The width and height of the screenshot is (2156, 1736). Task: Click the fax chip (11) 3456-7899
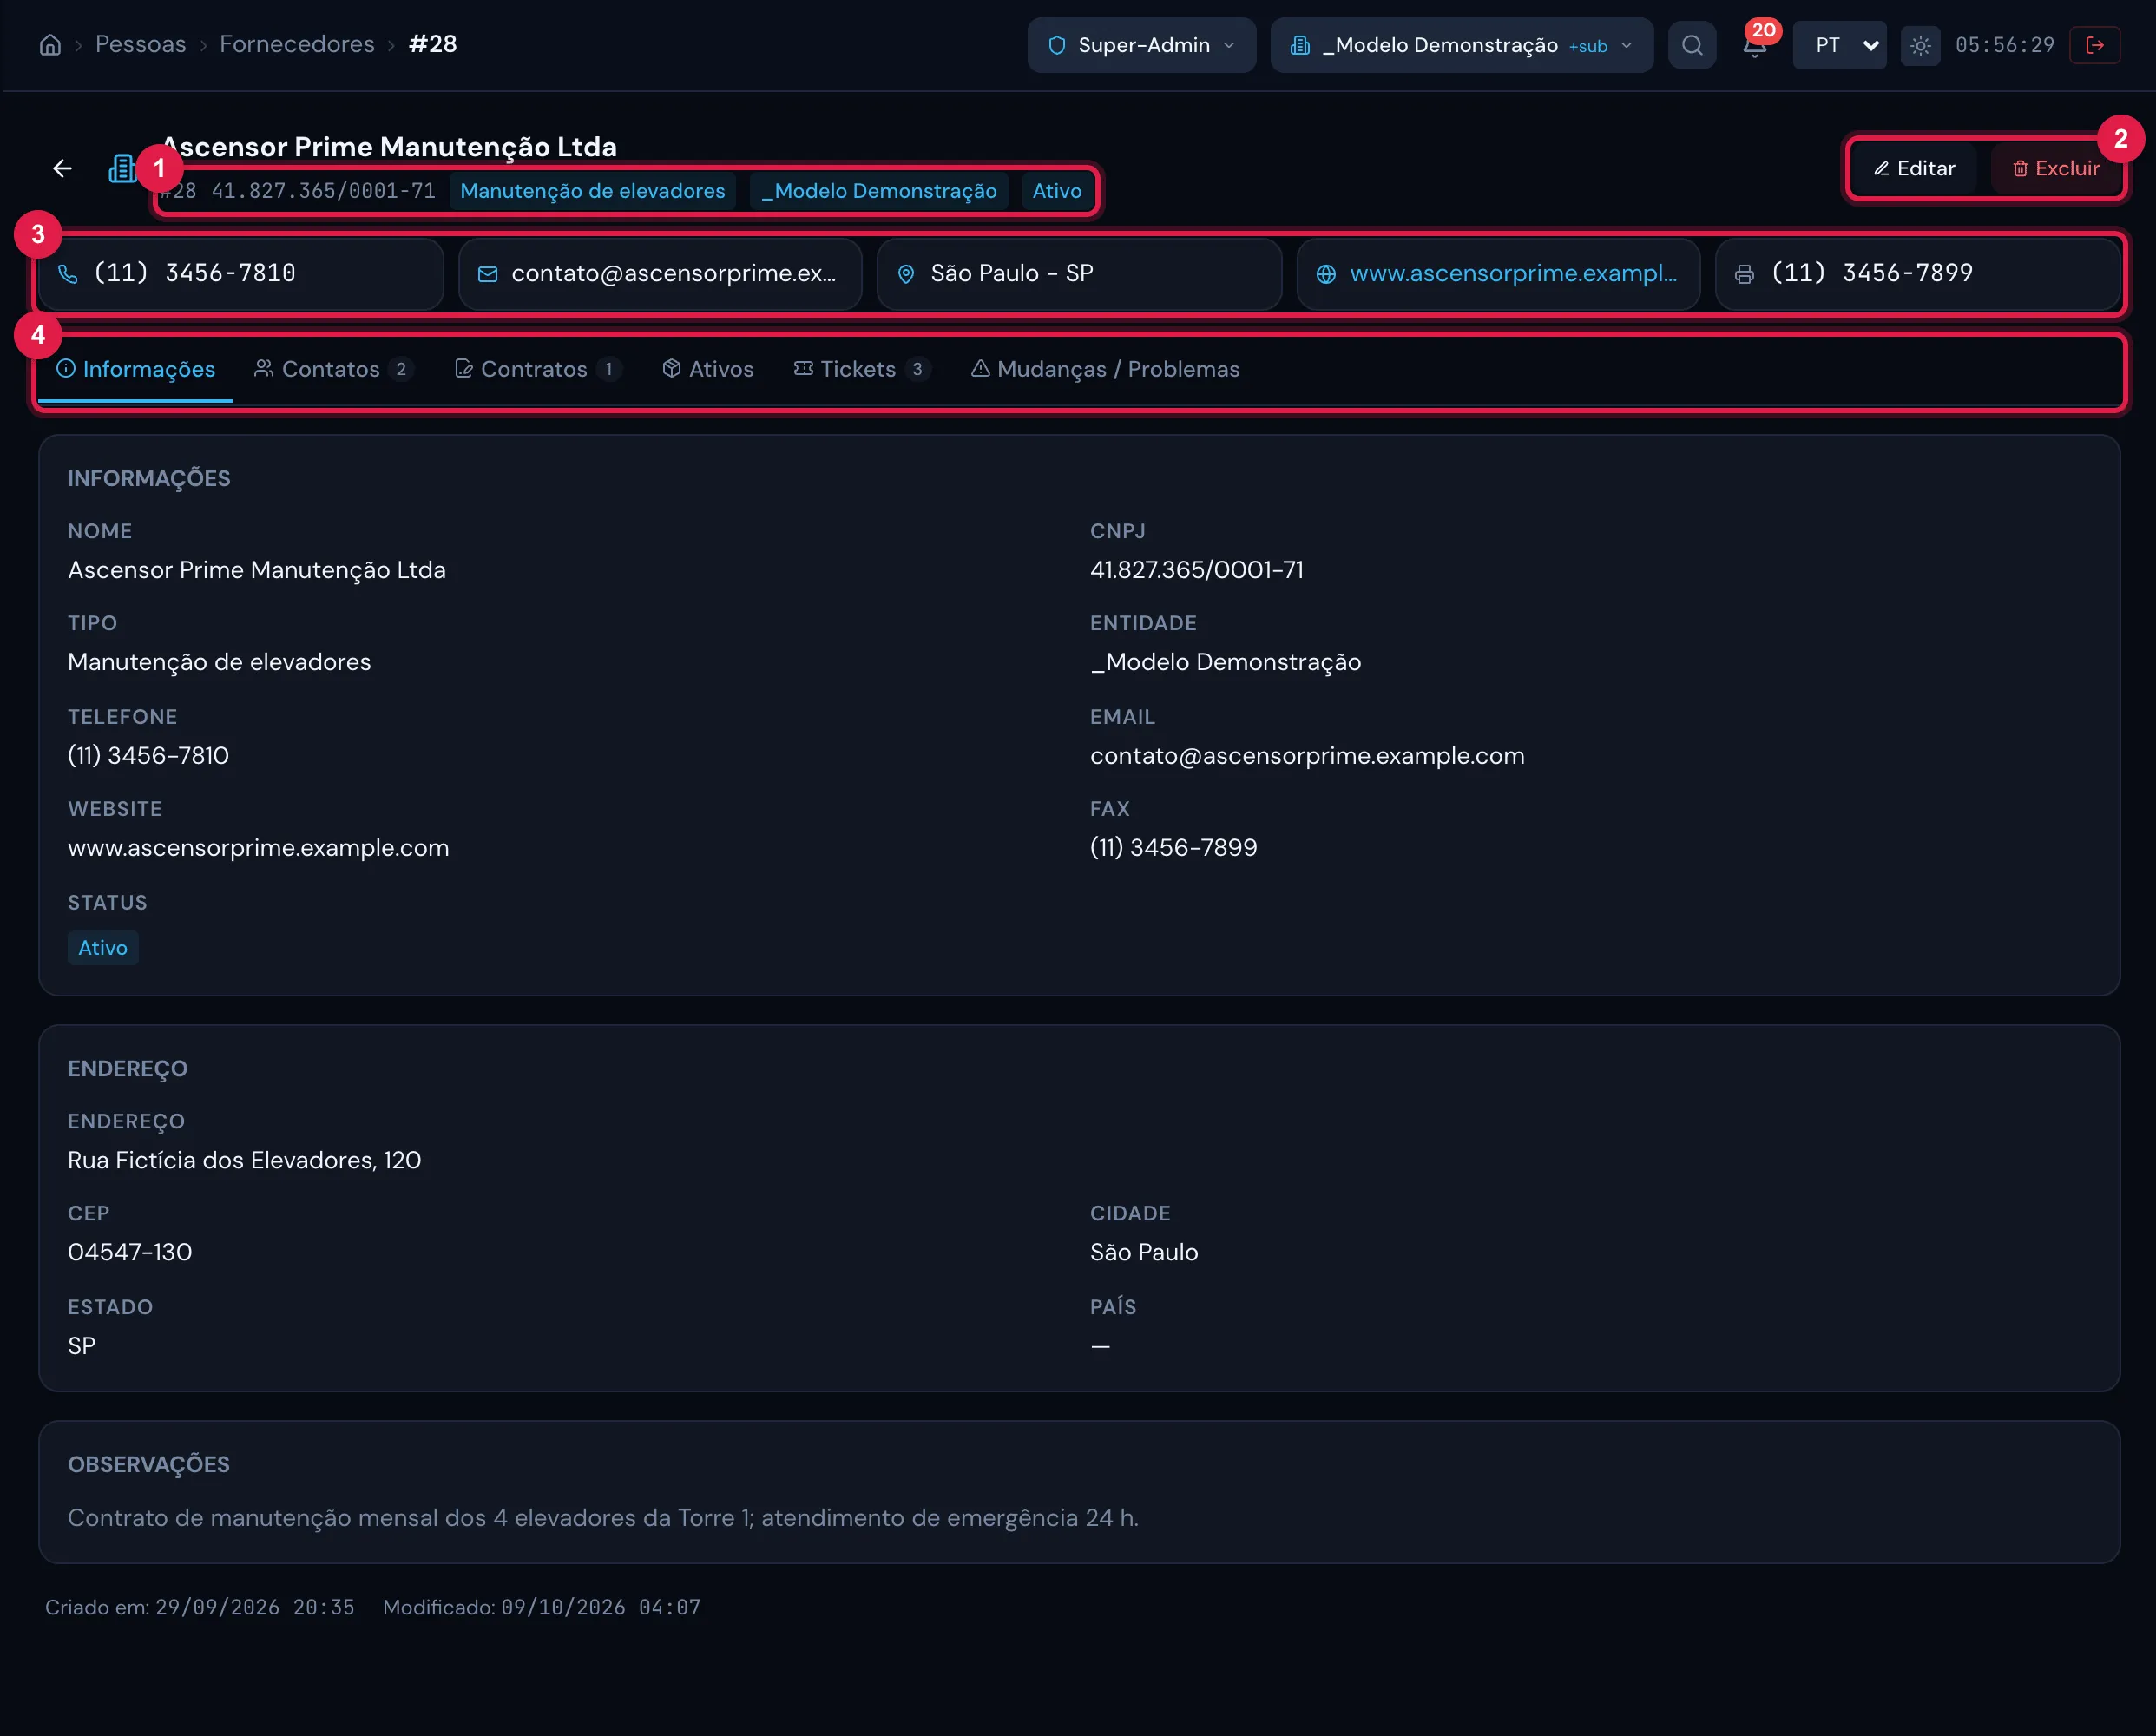coord(1917,273)
